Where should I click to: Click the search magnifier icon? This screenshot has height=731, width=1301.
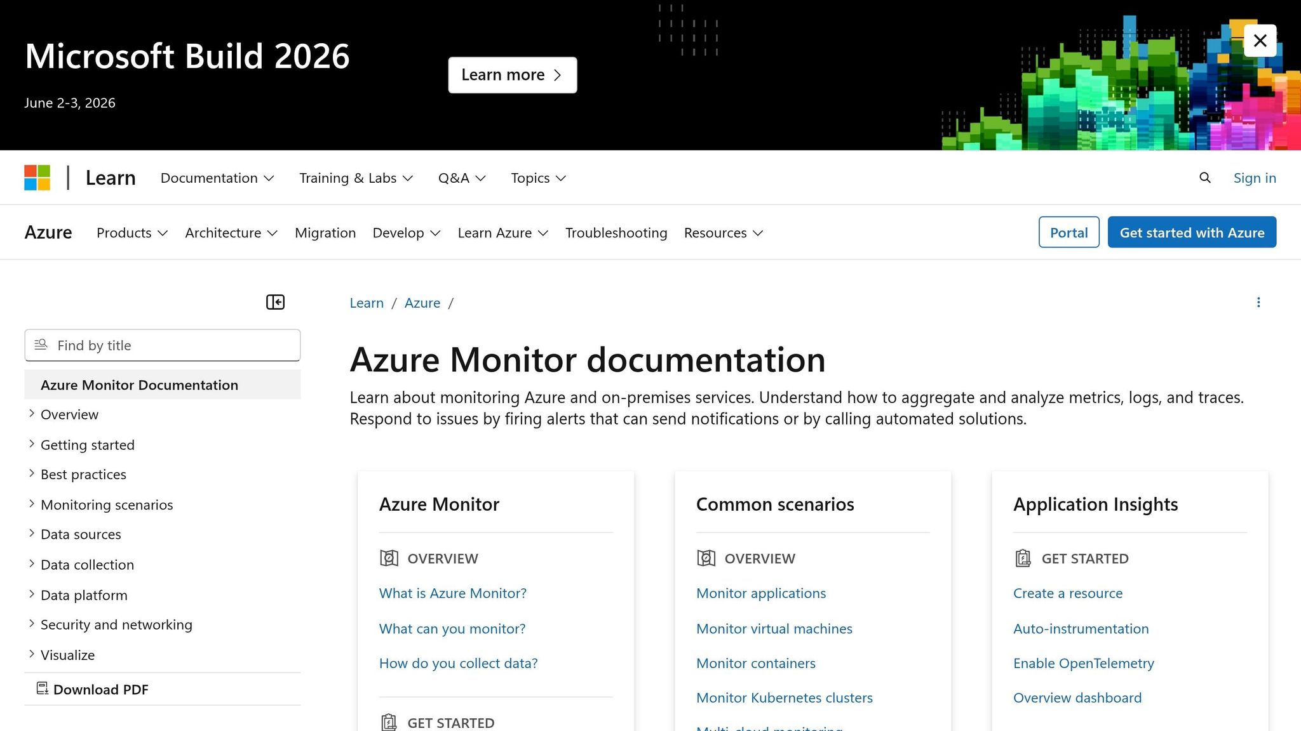tap(1204, 178)
